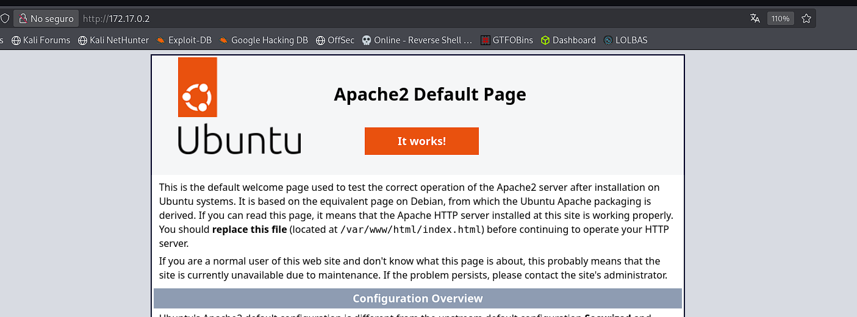Click the green cube Dashboard icon
The height and width of the screenshot is (317, 857).
point(545,40)
